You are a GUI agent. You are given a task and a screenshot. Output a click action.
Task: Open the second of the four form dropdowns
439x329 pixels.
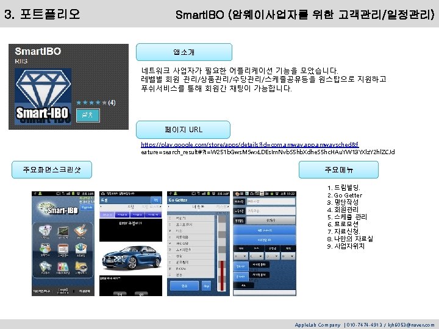pyautogui.click(x=257, y=256)
